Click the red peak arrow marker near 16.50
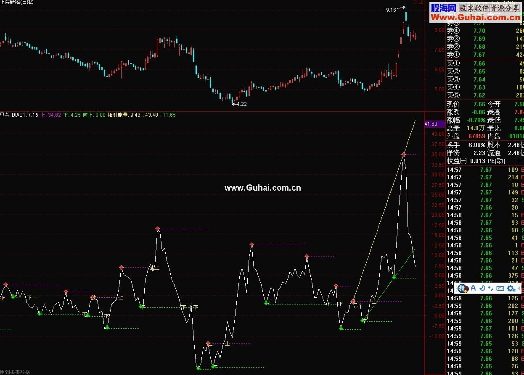 click(x=158, y=228)
